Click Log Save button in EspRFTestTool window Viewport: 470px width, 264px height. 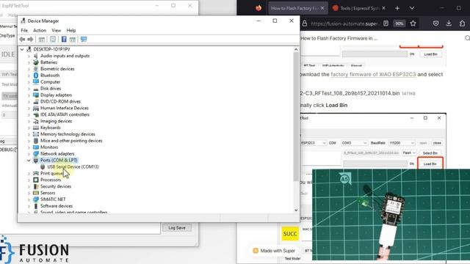(x=176, y=228)
